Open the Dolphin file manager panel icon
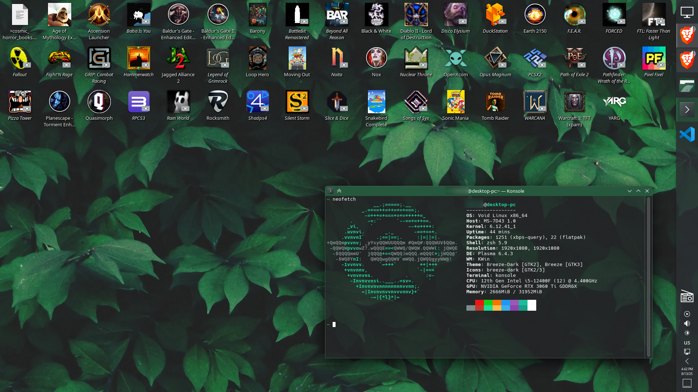The width and height of the screenshot is (698, 392). coord(687,86)
